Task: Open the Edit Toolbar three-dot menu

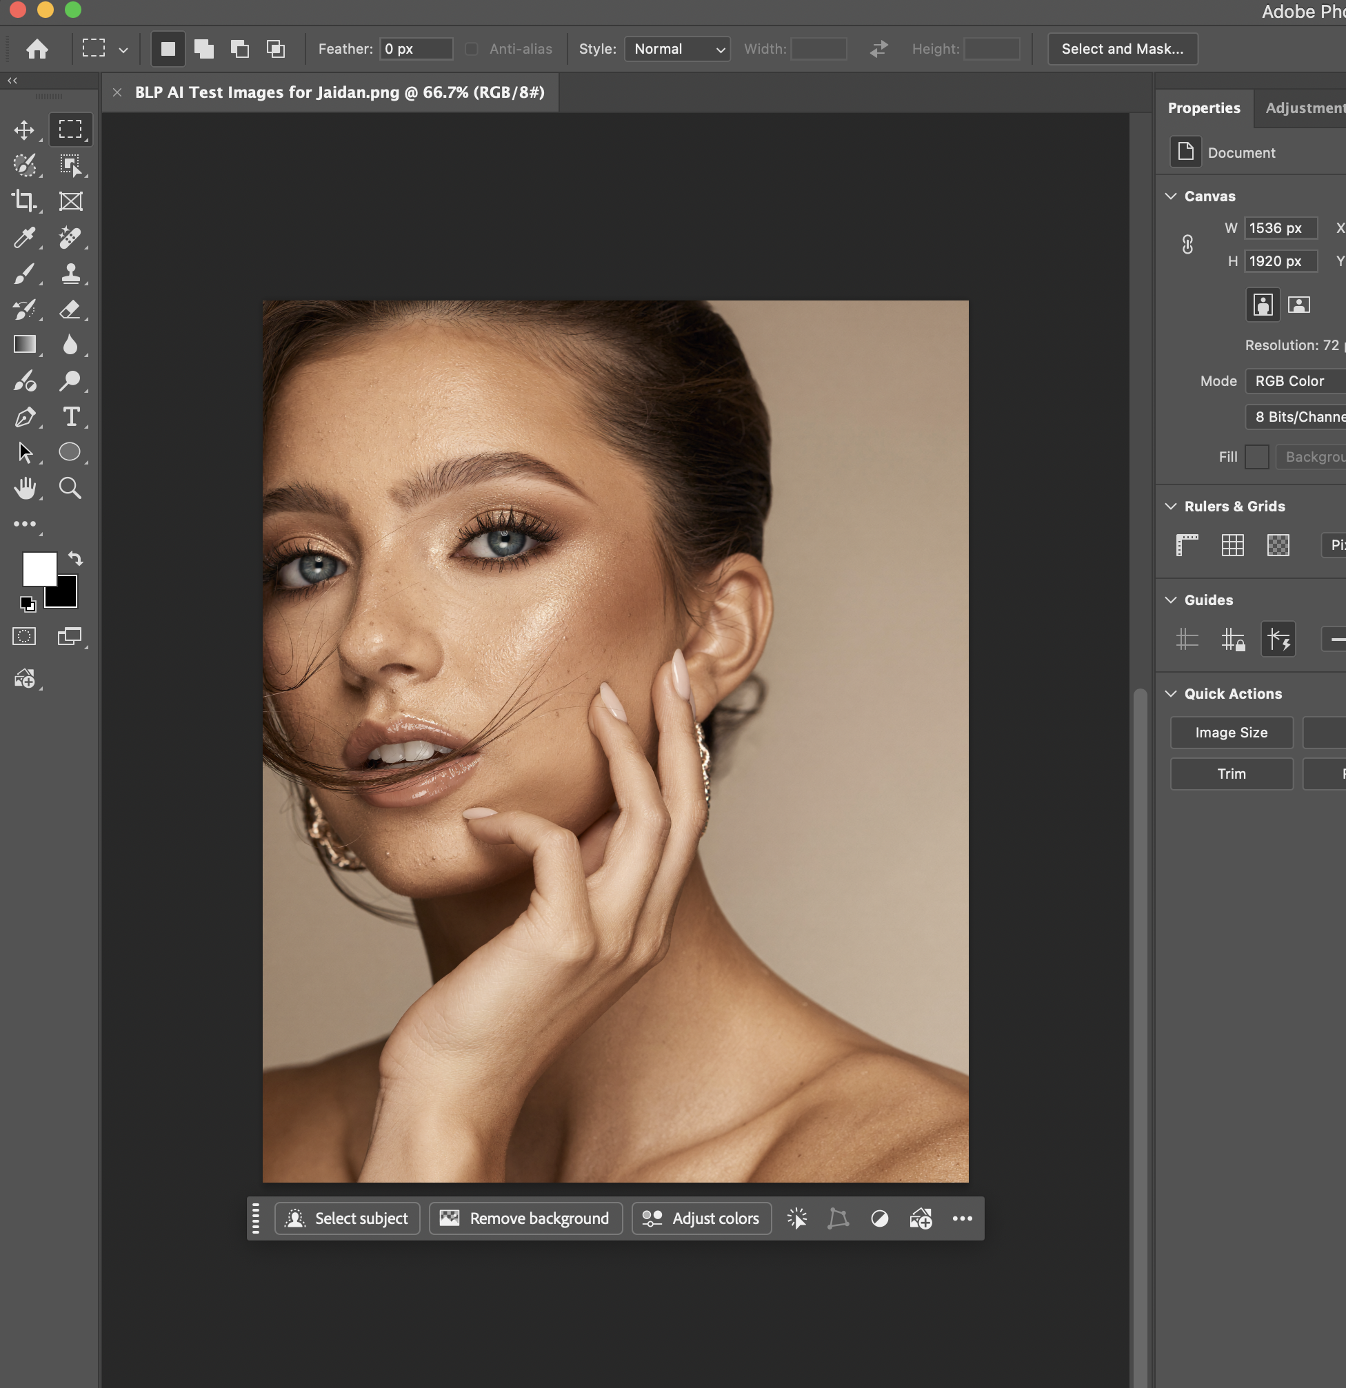Action: 24,524
